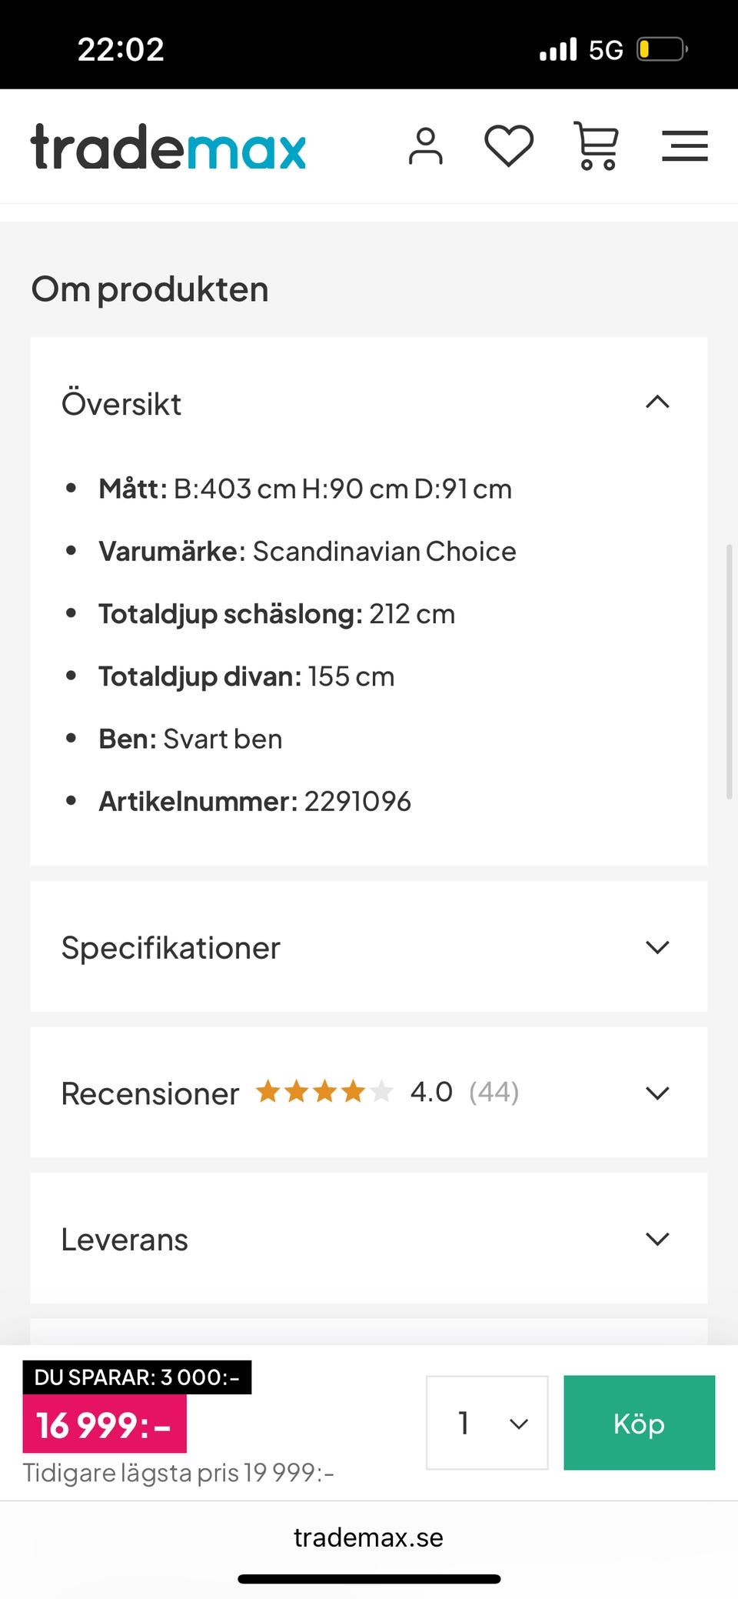Click the page scrollbar on the right
Image resolution: width=738 pixels, height=1599 pixels.
(x=729, y=672)
